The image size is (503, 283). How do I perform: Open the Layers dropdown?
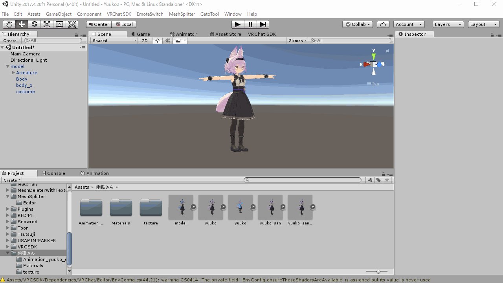coord(448,24)
